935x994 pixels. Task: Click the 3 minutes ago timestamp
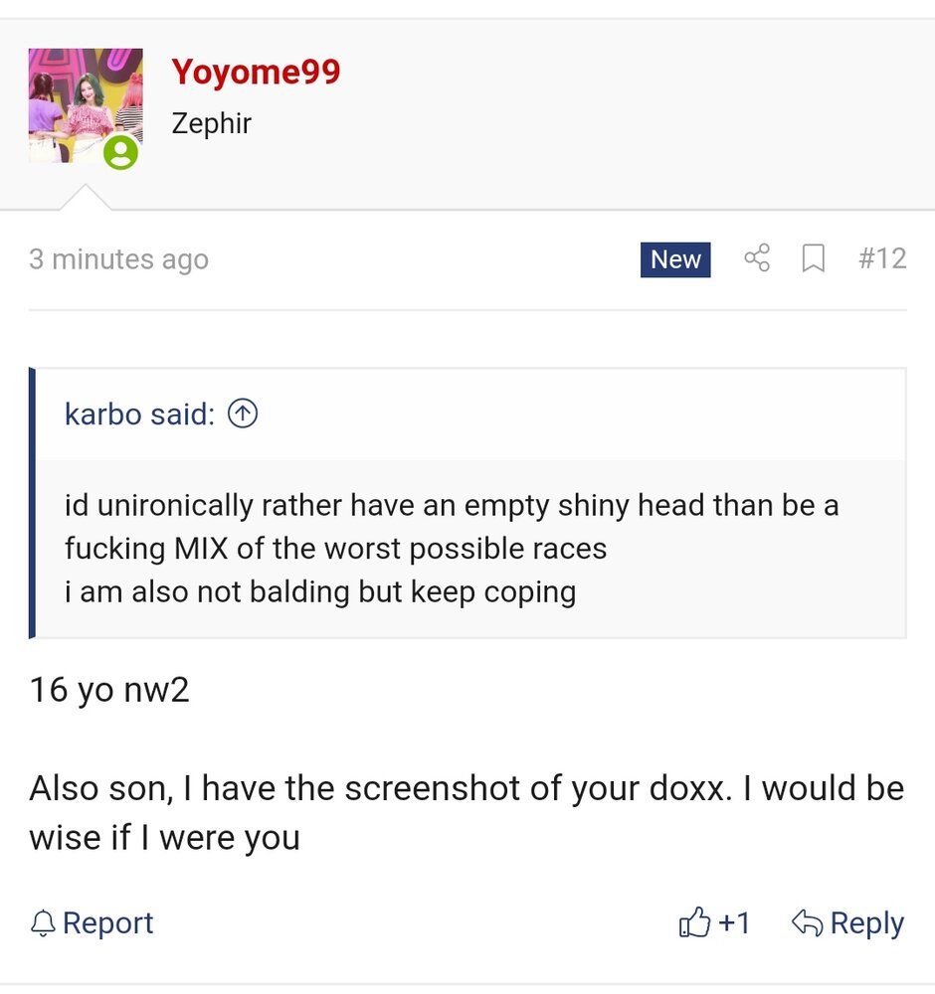118,259
